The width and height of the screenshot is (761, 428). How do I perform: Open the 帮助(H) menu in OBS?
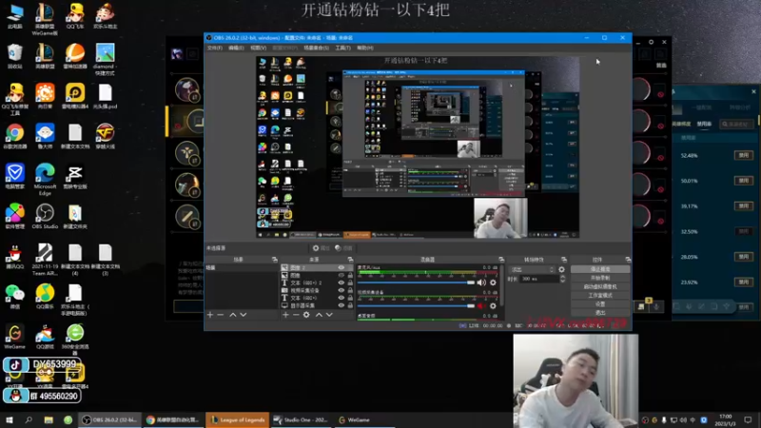(x=365, y=49)
